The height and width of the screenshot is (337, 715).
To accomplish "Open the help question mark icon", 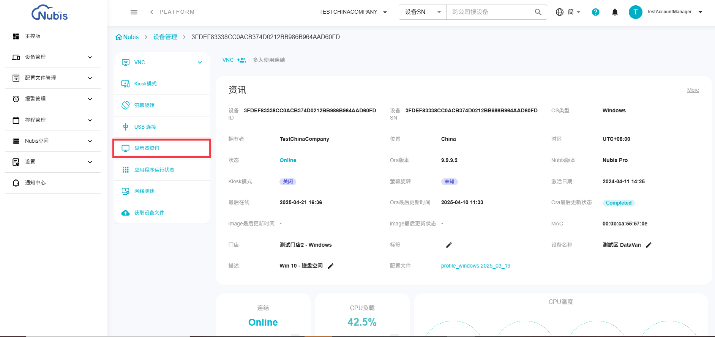I will tap(596, 12).
